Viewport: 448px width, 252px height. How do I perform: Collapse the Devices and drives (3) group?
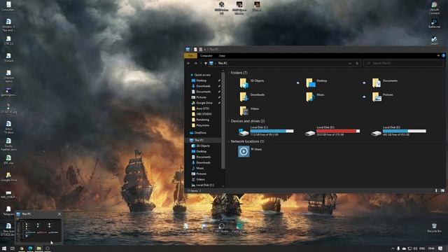point(229,121)
